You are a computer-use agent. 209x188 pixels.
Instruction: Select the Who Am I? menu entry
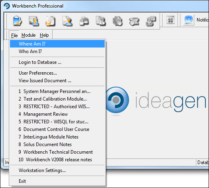pos(57,51)
